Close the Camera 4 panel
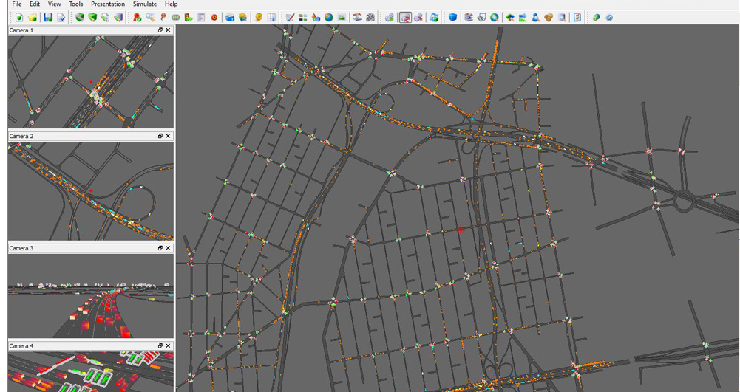 (168, 345)
